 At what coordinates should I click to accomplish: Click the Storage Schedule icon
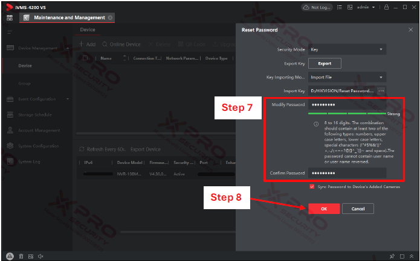(10, 115)
